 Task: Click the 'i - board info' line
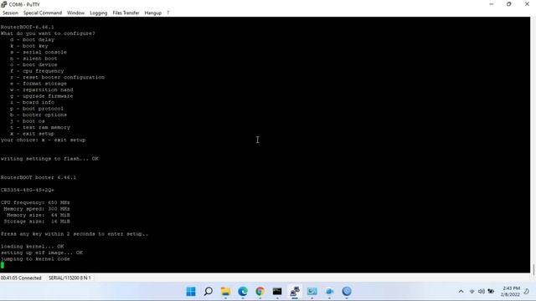click(32, 102)
